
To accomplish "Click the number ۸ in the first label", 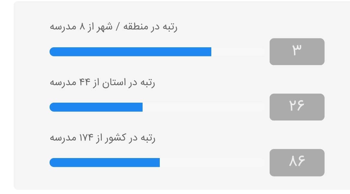I will point(82,27).
